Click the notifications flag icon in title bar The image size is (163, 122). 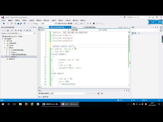point(121,17)
